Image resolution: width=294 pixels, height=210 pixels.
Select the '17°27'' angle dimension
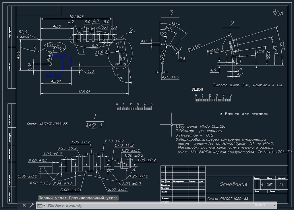(283, 45)
